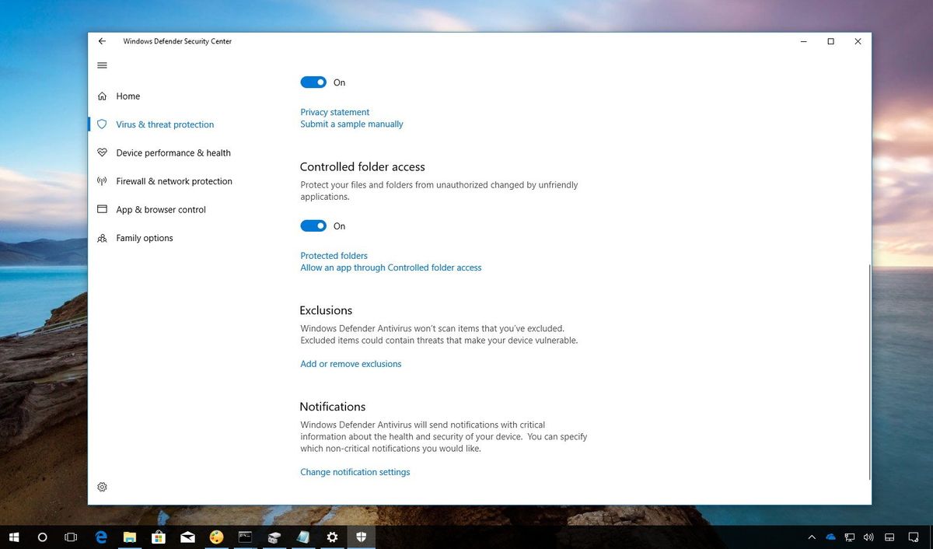Click Allow an app through Controlled folder access
Screen dimensions: 933x549
[x=391, y=267]
